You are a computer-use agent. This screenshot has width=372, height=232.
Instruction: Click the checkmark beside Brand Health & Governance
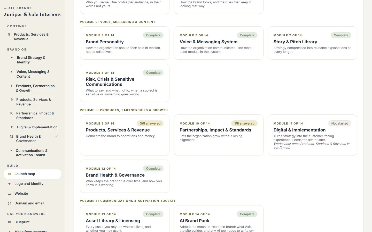[57, 136]
